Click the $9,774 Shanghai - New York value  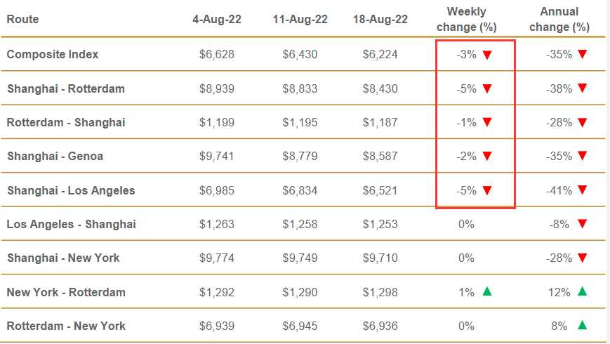click(x=217, y=258)
